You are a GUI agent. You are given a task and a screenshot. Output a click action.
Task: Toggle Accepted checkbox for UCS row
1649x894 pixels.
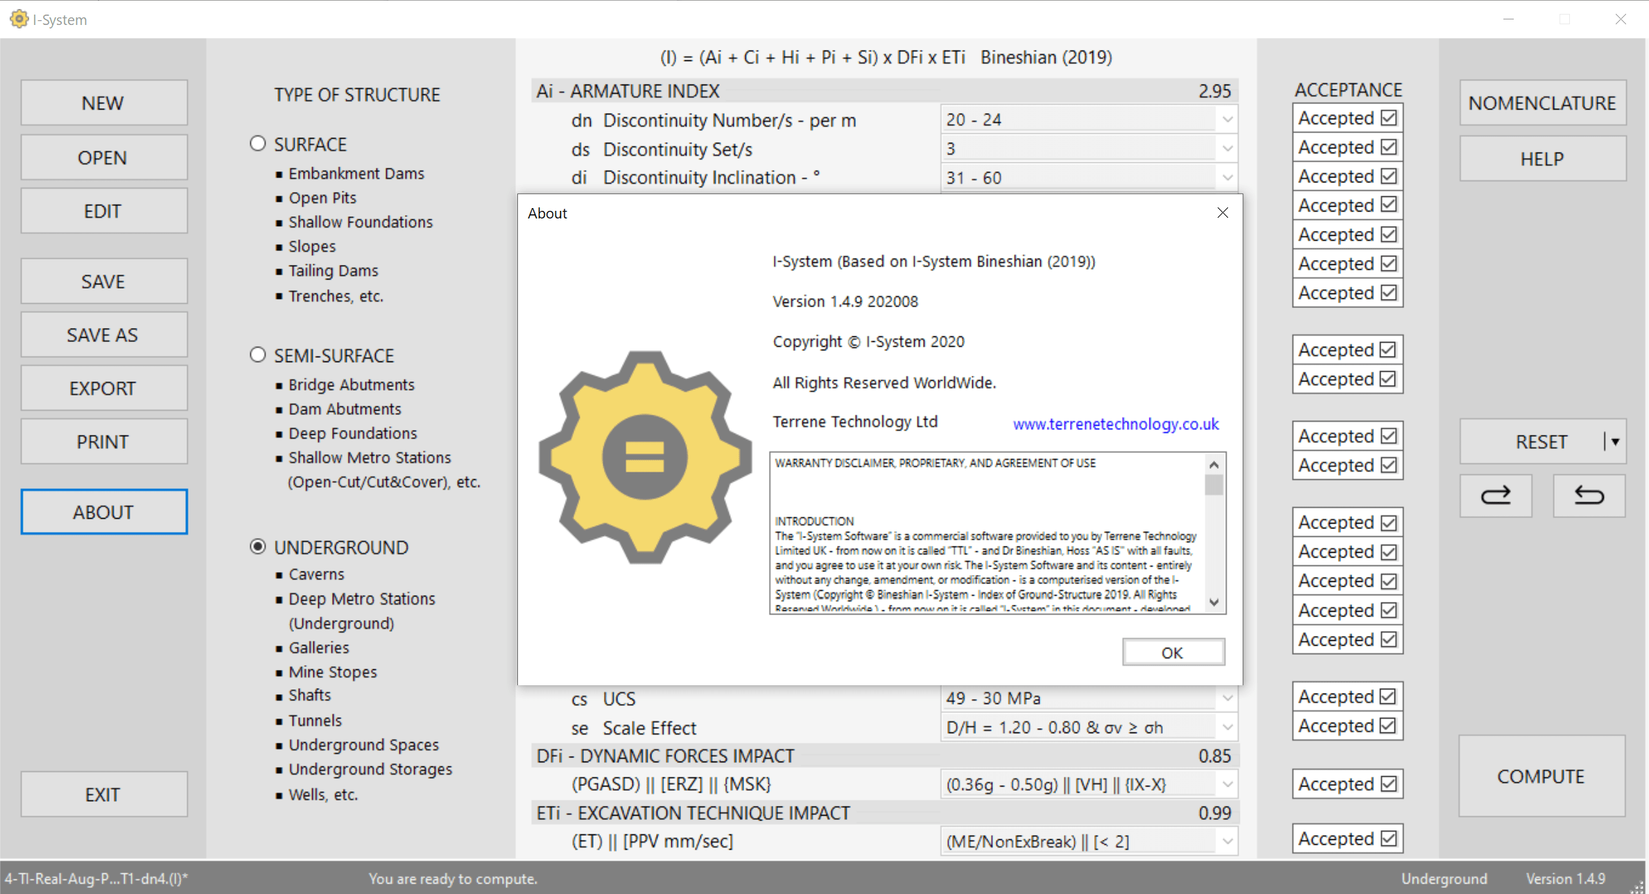coord(1388,696)
